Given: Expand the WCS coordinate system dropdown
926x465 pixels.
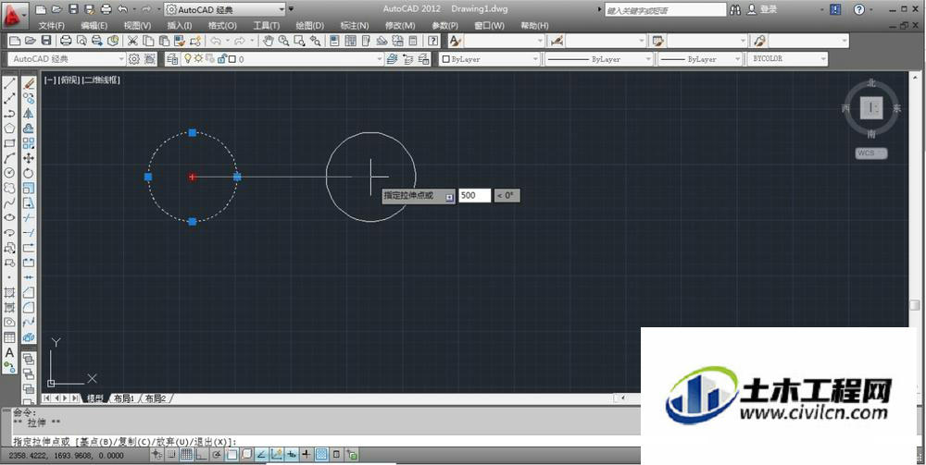Looking at the screenshot, I should coord(871,153).
